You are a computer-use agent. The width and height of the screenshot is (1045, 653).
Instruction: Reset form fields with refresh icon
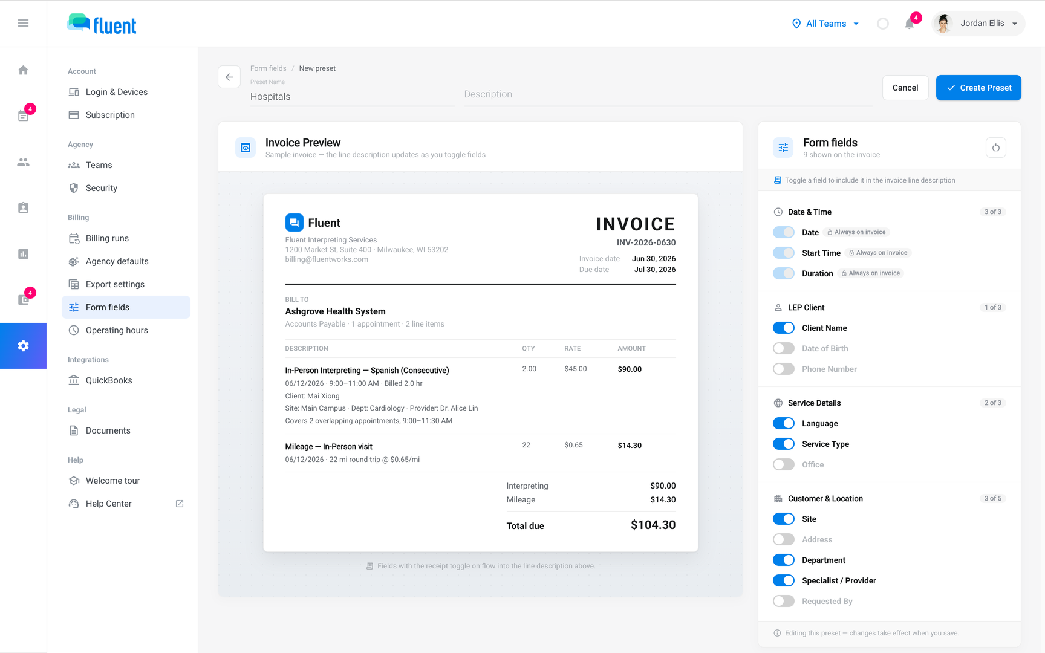995,148
